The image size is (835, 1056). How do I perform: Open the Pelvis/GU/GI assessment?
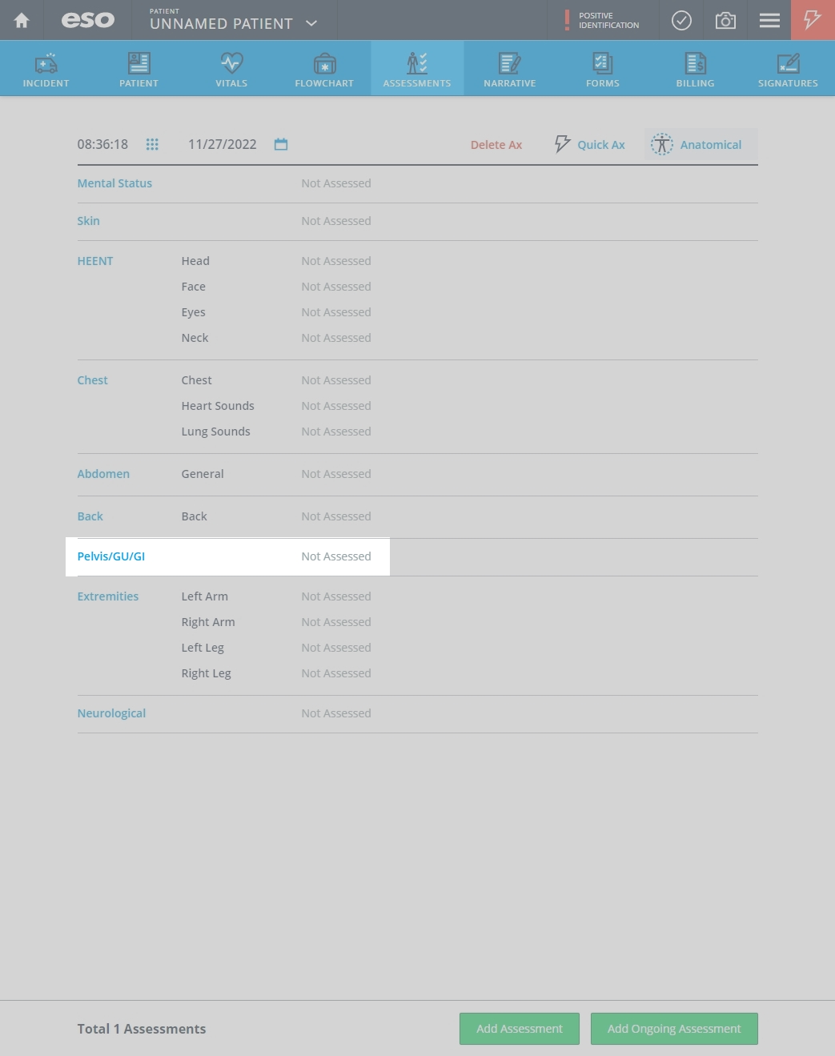pos(110,556)
